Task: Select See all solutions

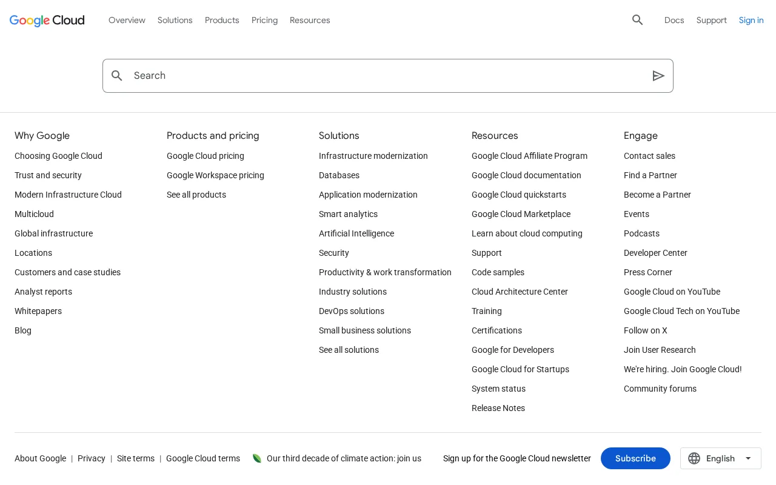Action: (x=349, y=350)
